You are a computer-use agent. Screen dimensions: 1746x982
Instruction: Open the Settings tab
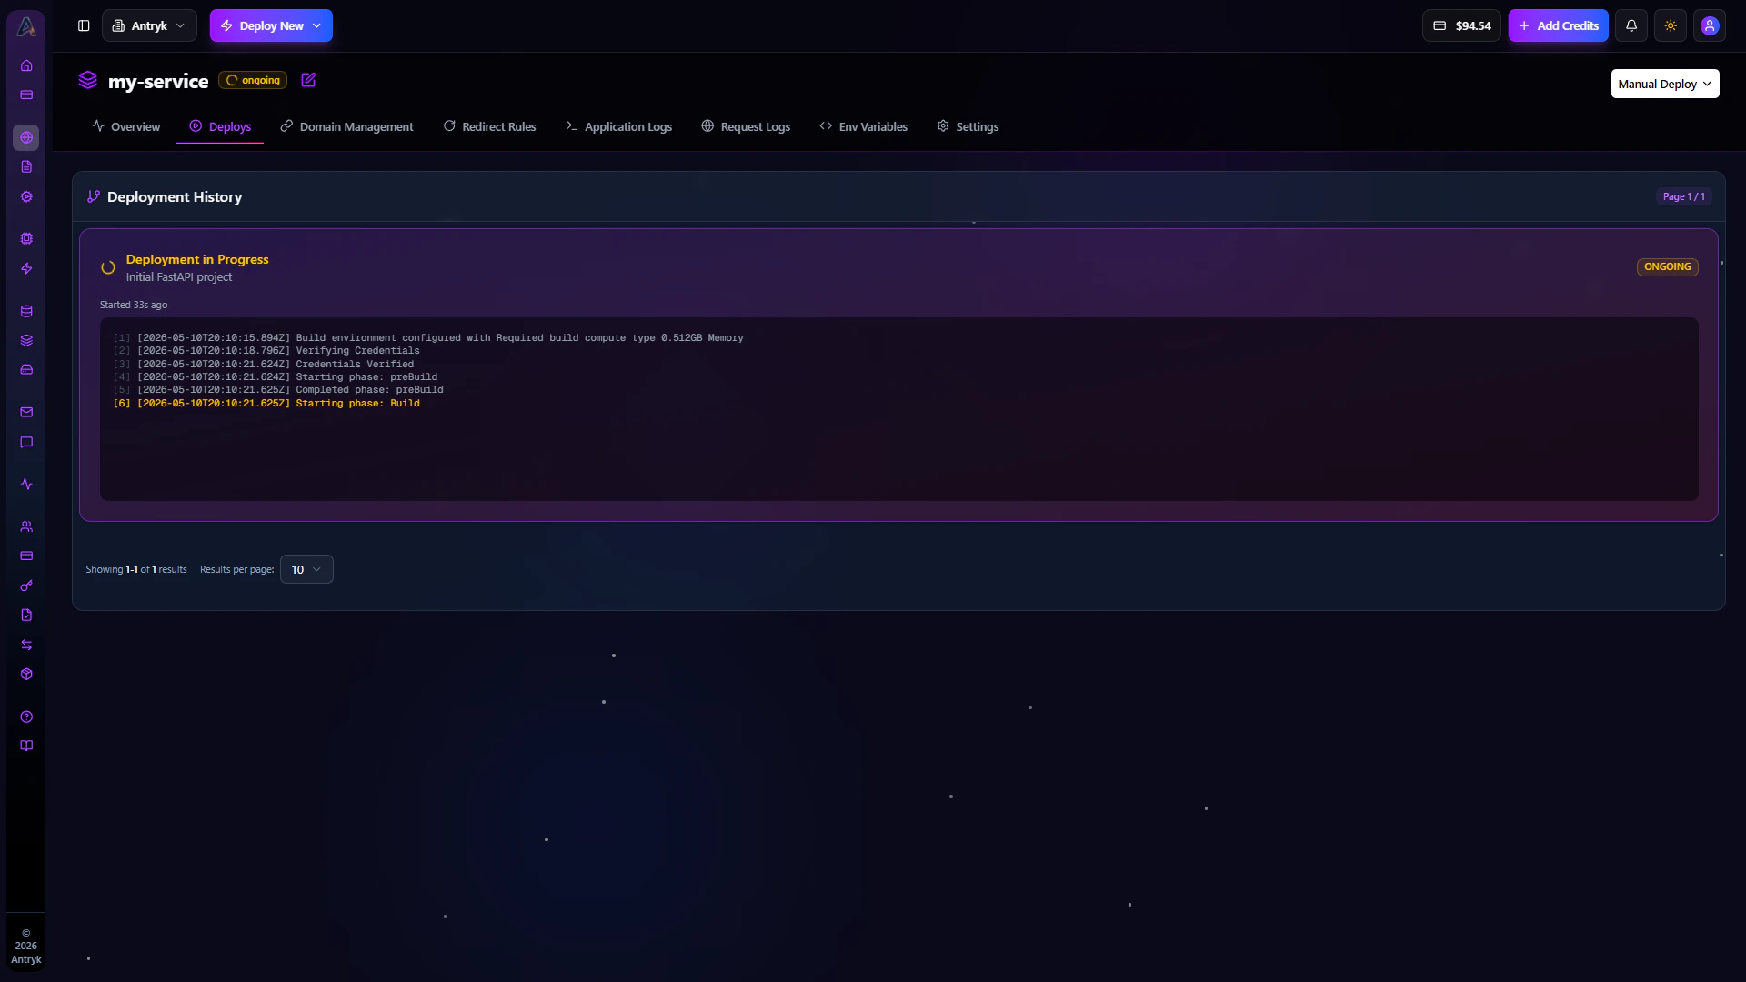click(x=968, y=126)
